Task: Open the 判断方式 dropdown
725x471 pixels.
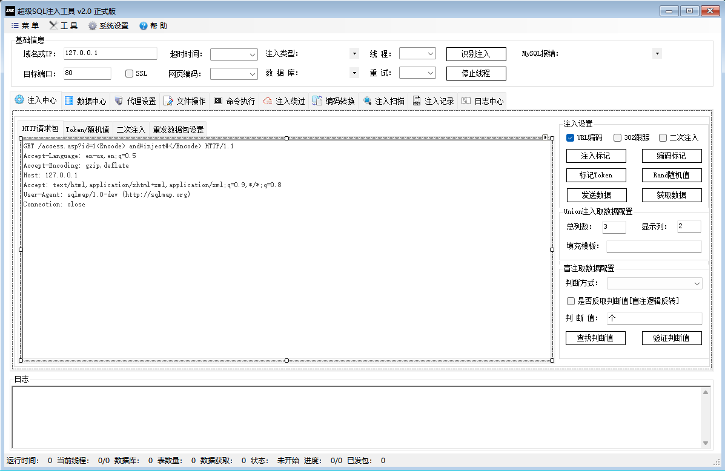Action: [x=655, y=283]
